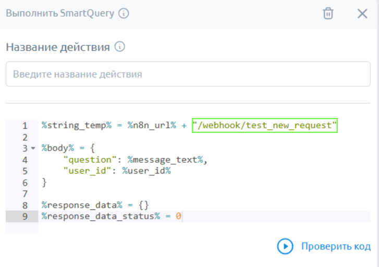Click the trash delete action icon
Viewport: 379px width, 267px height.
[328, 14]
